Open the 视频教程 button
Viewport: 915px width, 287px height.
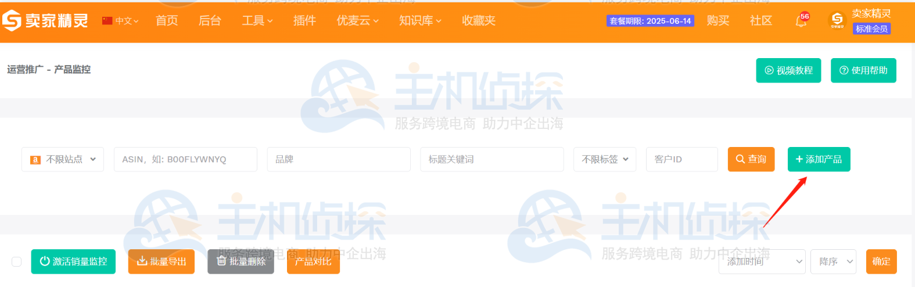pos(788,70)
